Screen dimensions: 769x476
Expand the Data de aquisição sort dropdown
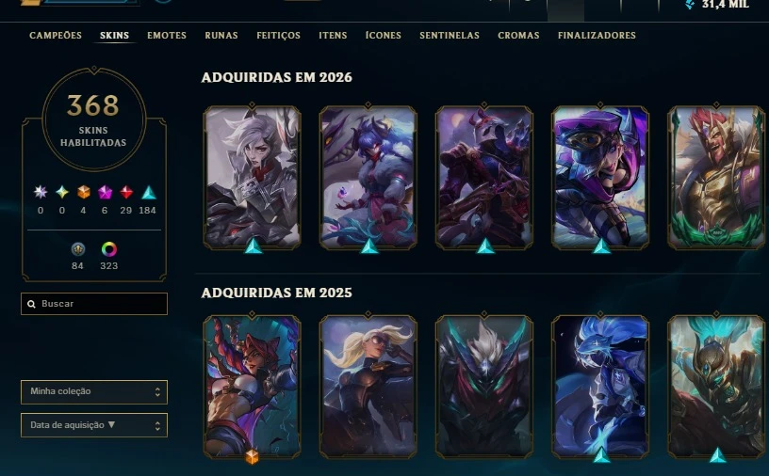pyautogui.click(x=94, y=425)
